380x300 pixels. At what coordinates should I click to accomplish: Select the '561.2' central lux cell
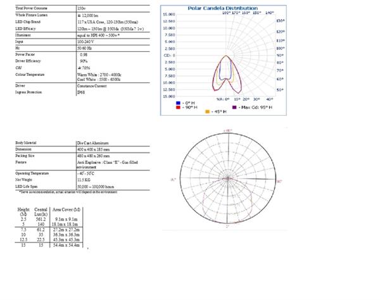[x=41, y=220]
